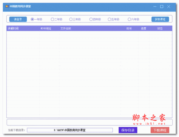Maximize the 中国教育同步课堂 window
The width and height of the screenshot is (179, 137).
tap(162, 7)
